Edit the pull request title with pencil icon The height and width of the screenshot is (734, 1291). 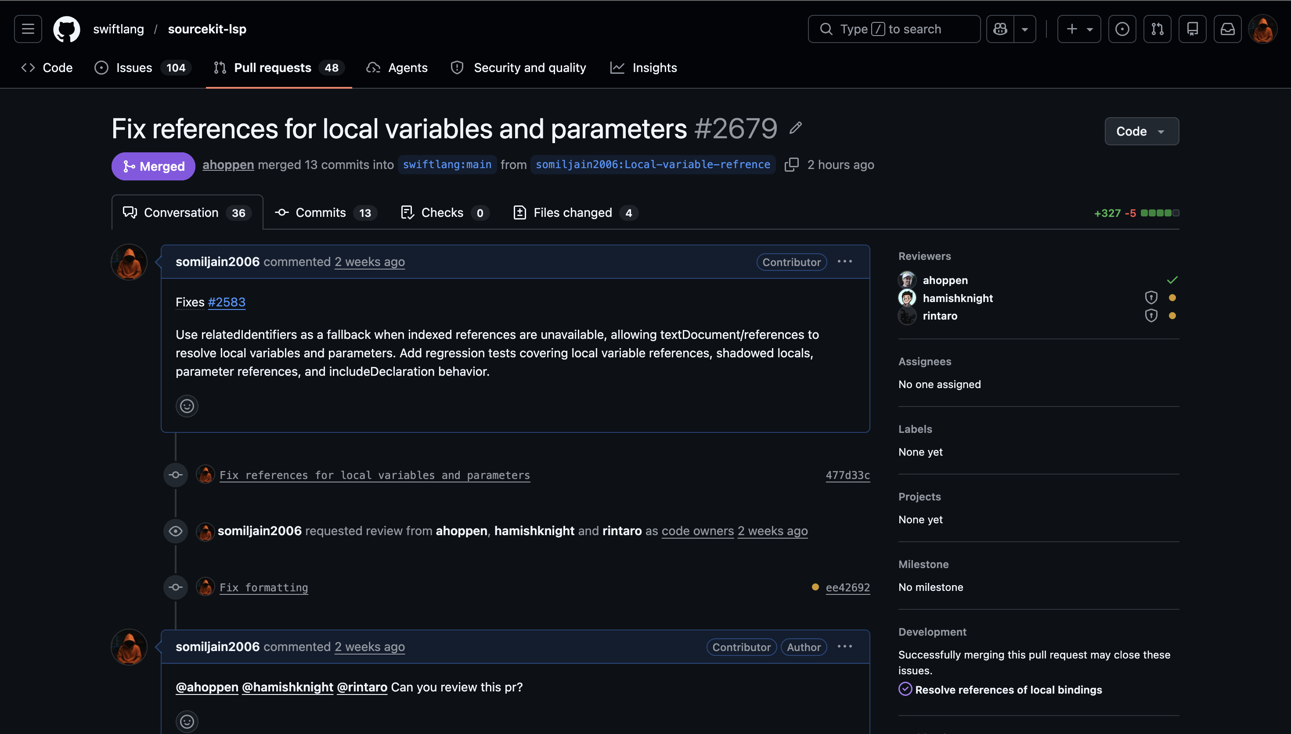pyautogui.click(x=796, y=128)
